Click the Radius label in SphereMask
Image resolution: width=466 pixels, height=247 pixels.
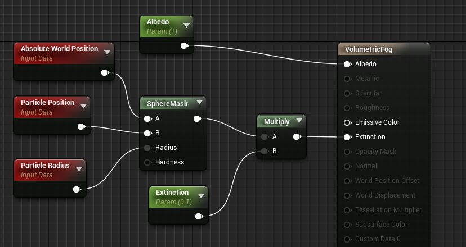coord(166,148)
